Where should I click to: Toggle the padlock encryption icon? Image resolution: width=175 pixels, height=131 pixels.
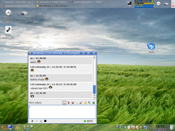point(81,103)
